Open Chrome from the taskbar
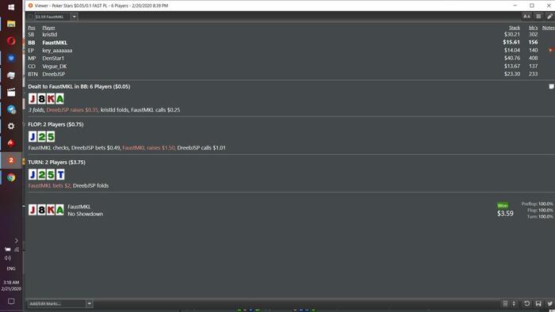The image size is (555, 312). 11,177
